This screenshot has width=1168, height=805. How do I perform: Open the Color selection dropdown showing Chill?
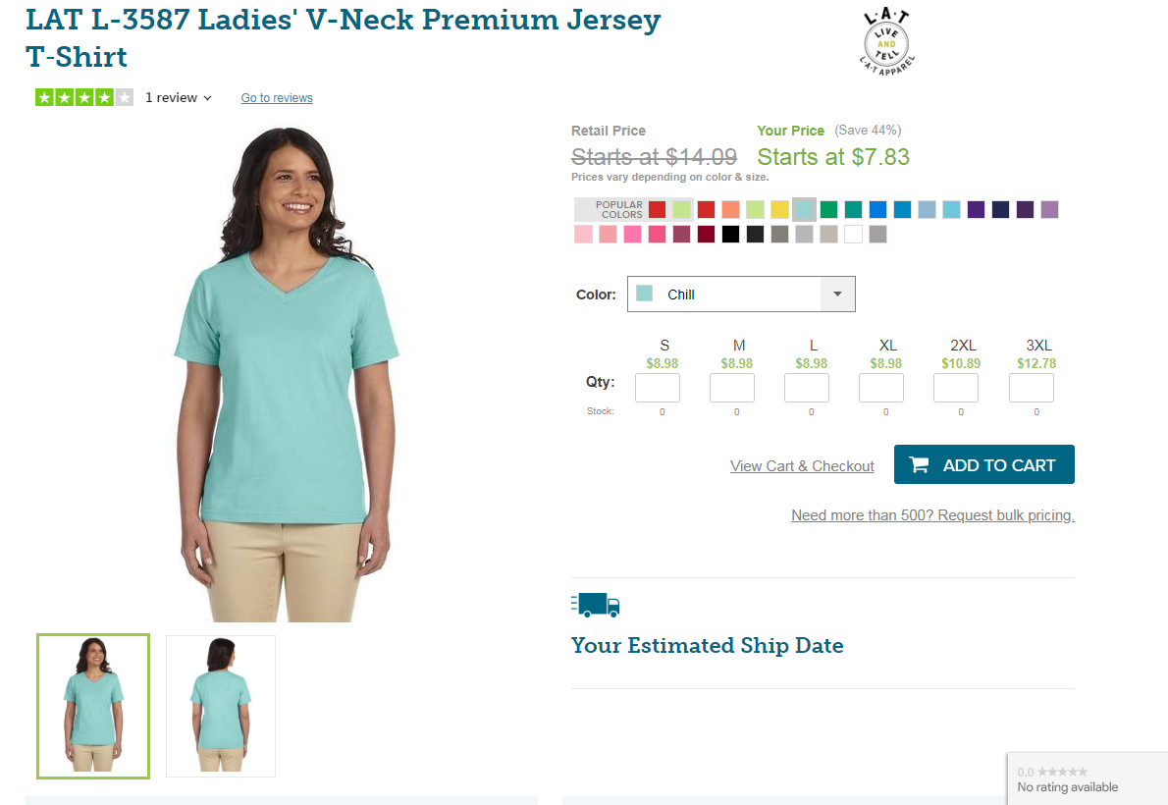click(x=741, y=295)
